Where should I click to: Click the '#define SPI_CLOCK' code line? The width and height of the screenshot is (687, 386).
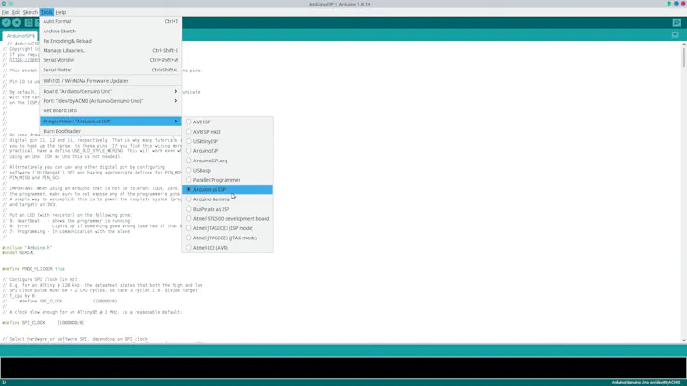(44, 323)
